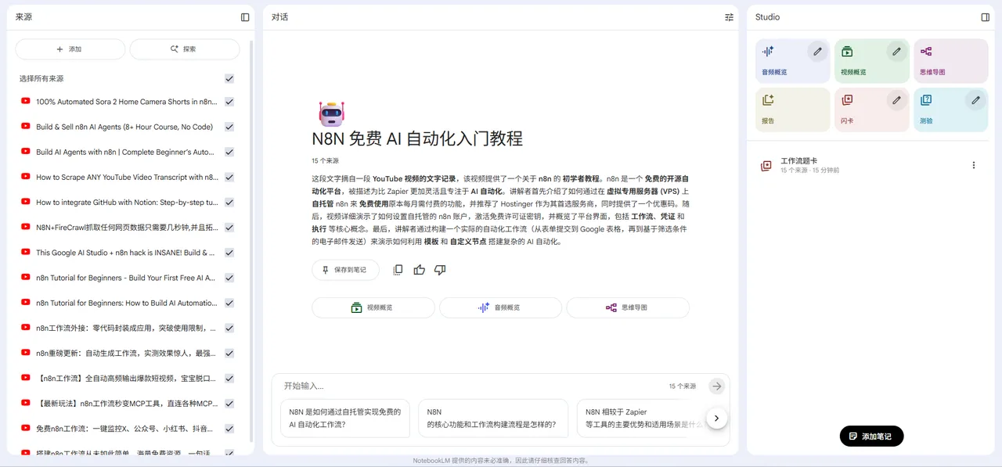Click the 15 个来源 label under the title

coord(325,161)
